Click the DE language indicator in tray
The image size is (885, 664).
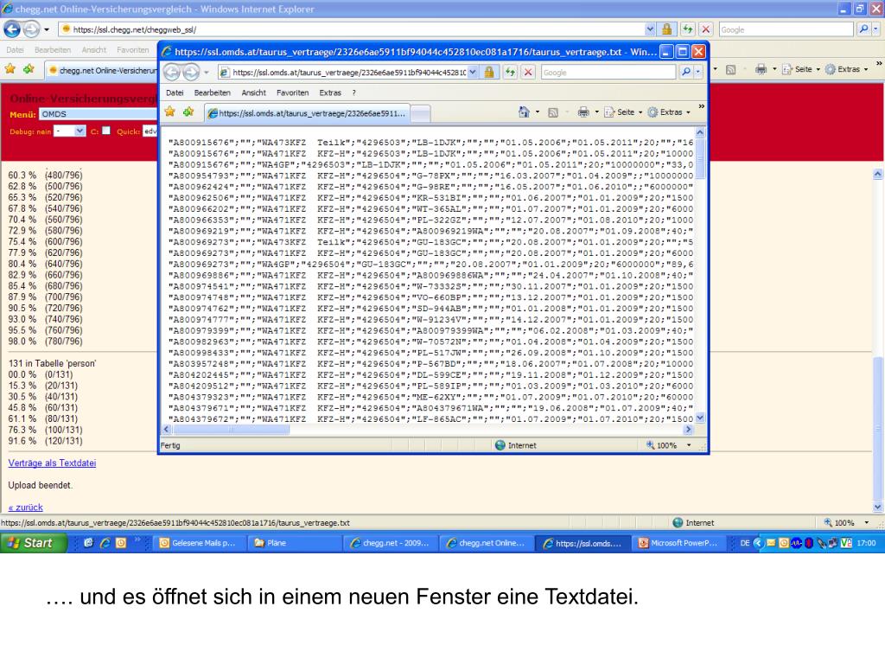pyautogui.click(x=744, y=543)
